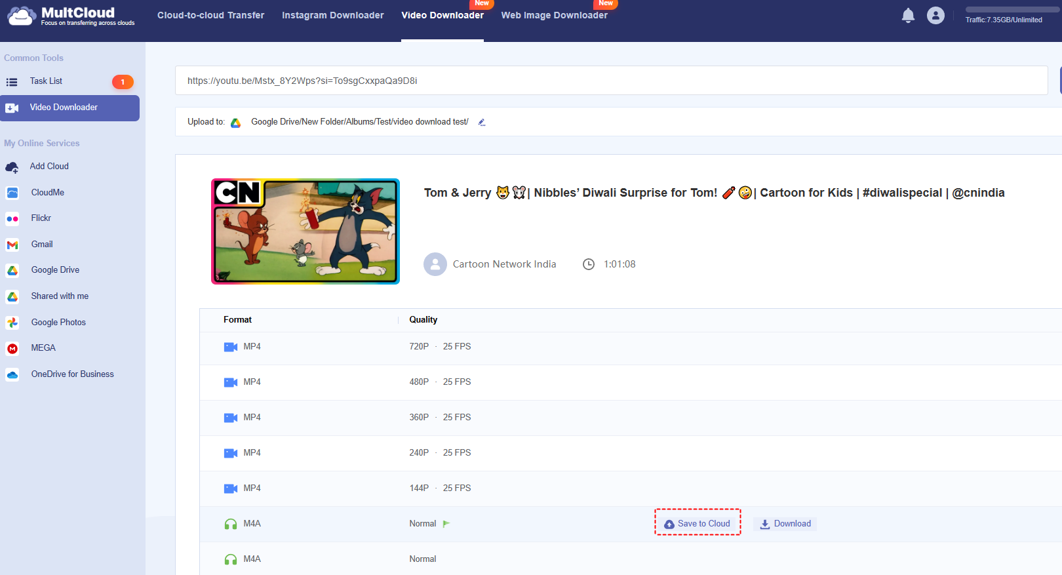Image resolution: width=1062 pixels, height=575 pixels.
Task: Click the MP4 360P video icon
Action: pos(231,418)
